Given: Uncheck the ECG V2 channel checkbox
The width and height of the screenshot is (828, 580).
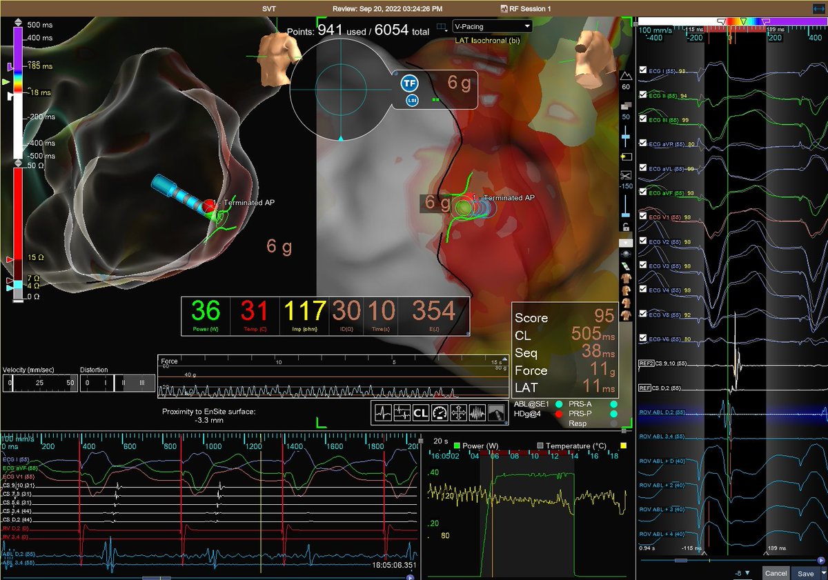Looking at the screenshot, I should click(643, 241).
